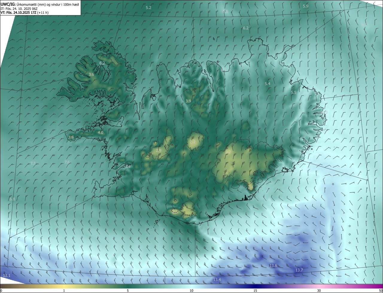Click the 1 tick on the color scale

pyautogui.click(x=64, y=291)
